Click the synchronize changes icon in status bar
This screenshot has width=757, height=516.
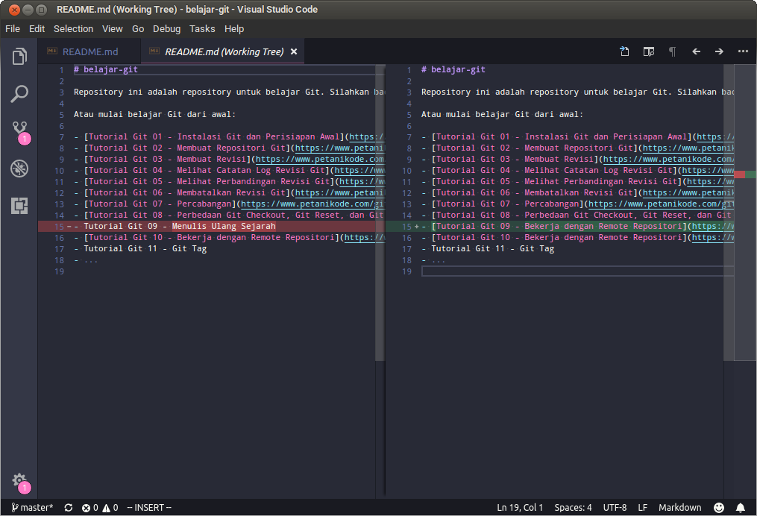click(x=68, y=508)
